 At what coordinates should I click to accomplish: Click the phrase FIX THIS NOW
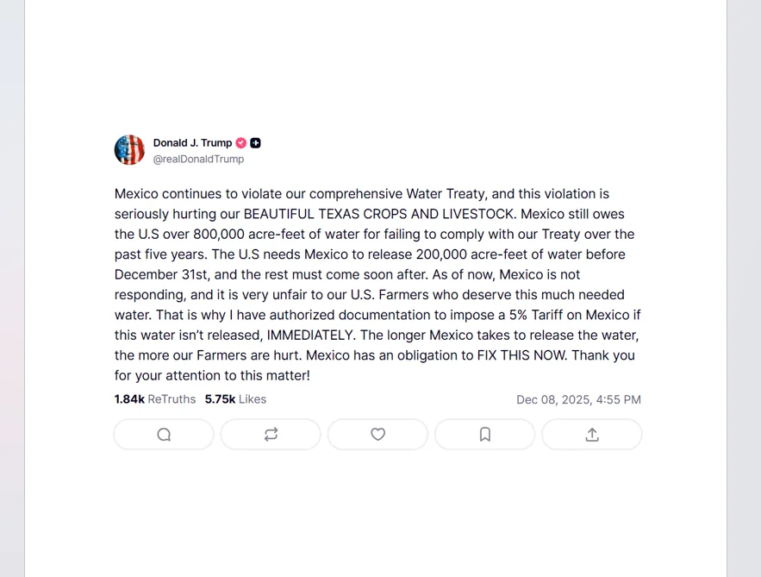521,355
